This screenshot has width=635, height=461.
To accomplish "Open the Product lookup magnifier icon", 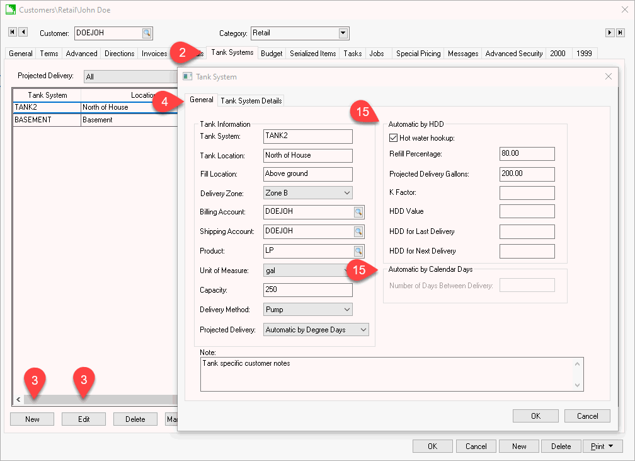I will coord(358,251).
